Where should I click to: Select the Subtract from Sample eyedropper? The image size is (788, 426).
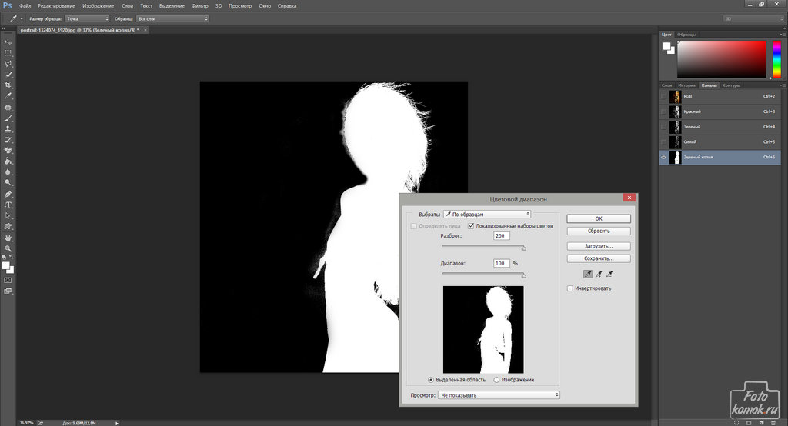(609, 274)
